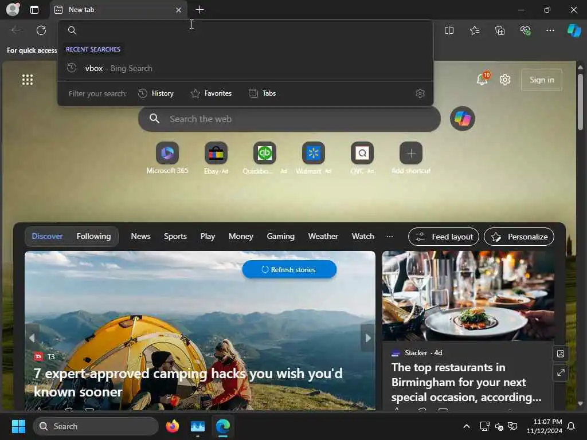Go to next story in carousel
The height and width of the screenshot is (440, 587).
367,338
